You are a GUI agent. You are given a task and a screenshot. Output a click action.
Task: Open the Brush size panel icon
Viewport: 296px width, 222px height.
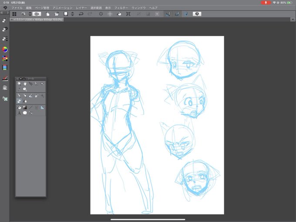5,38
